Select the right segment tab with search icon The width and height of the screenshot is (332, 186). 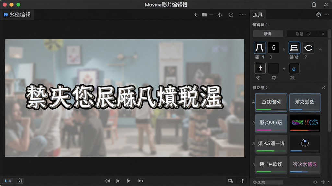(x=303, y=34)
